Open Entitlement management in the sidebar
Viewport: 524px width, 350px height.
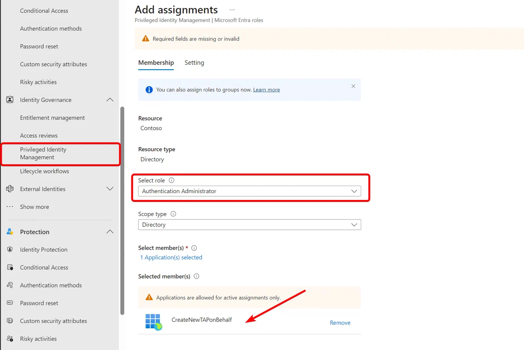pos(52,118)
